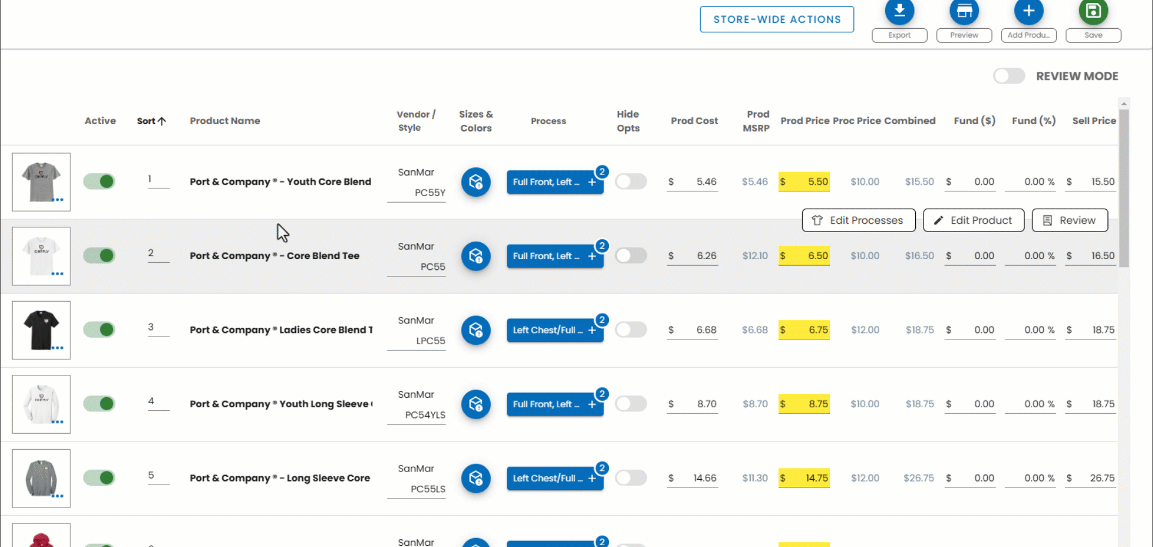
Task: Click the green Save icon
Action: pyautogui.click(x=1093, y=11)
